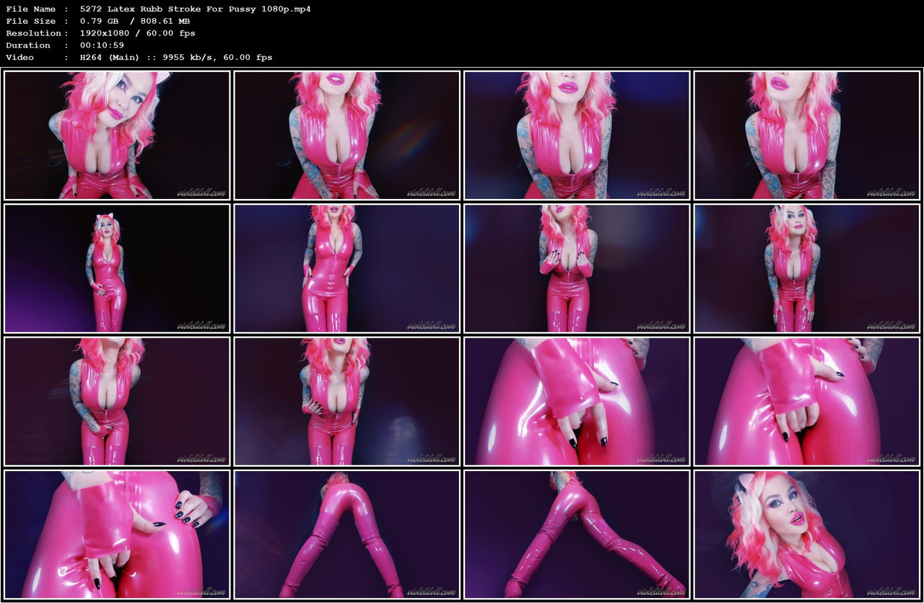Select the duration value "00:10:59"
Viewport: 924px width, 603px height.
[102, 45]
